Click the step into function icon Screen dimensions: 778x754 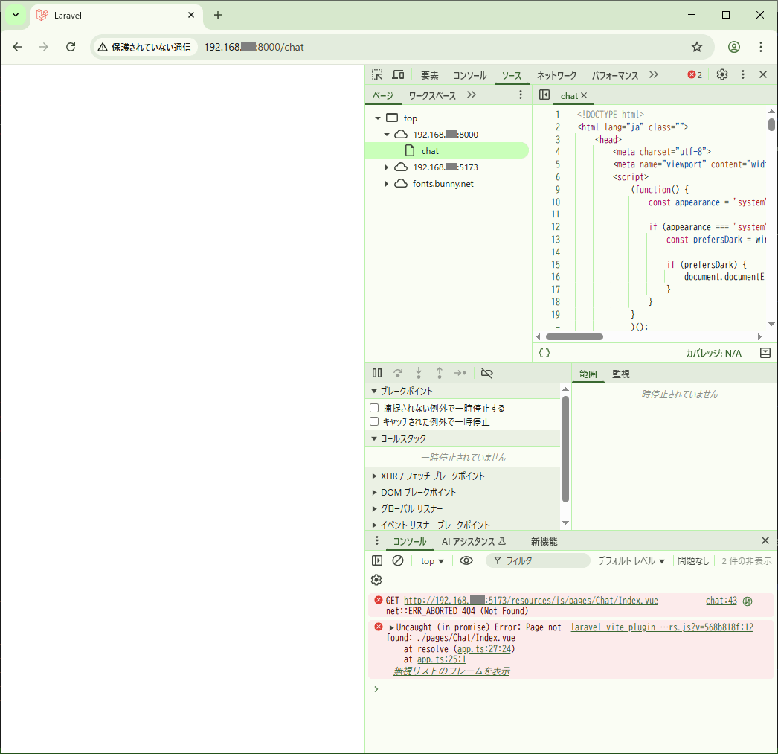[419, 373]
